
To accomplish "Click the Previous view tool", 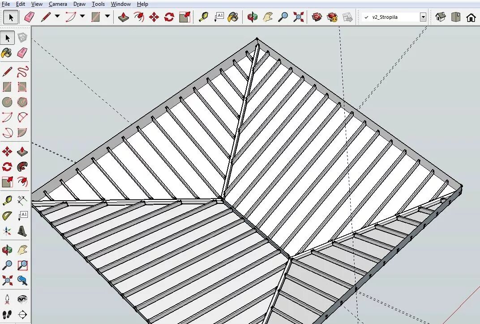I will (x=22, y=280).
